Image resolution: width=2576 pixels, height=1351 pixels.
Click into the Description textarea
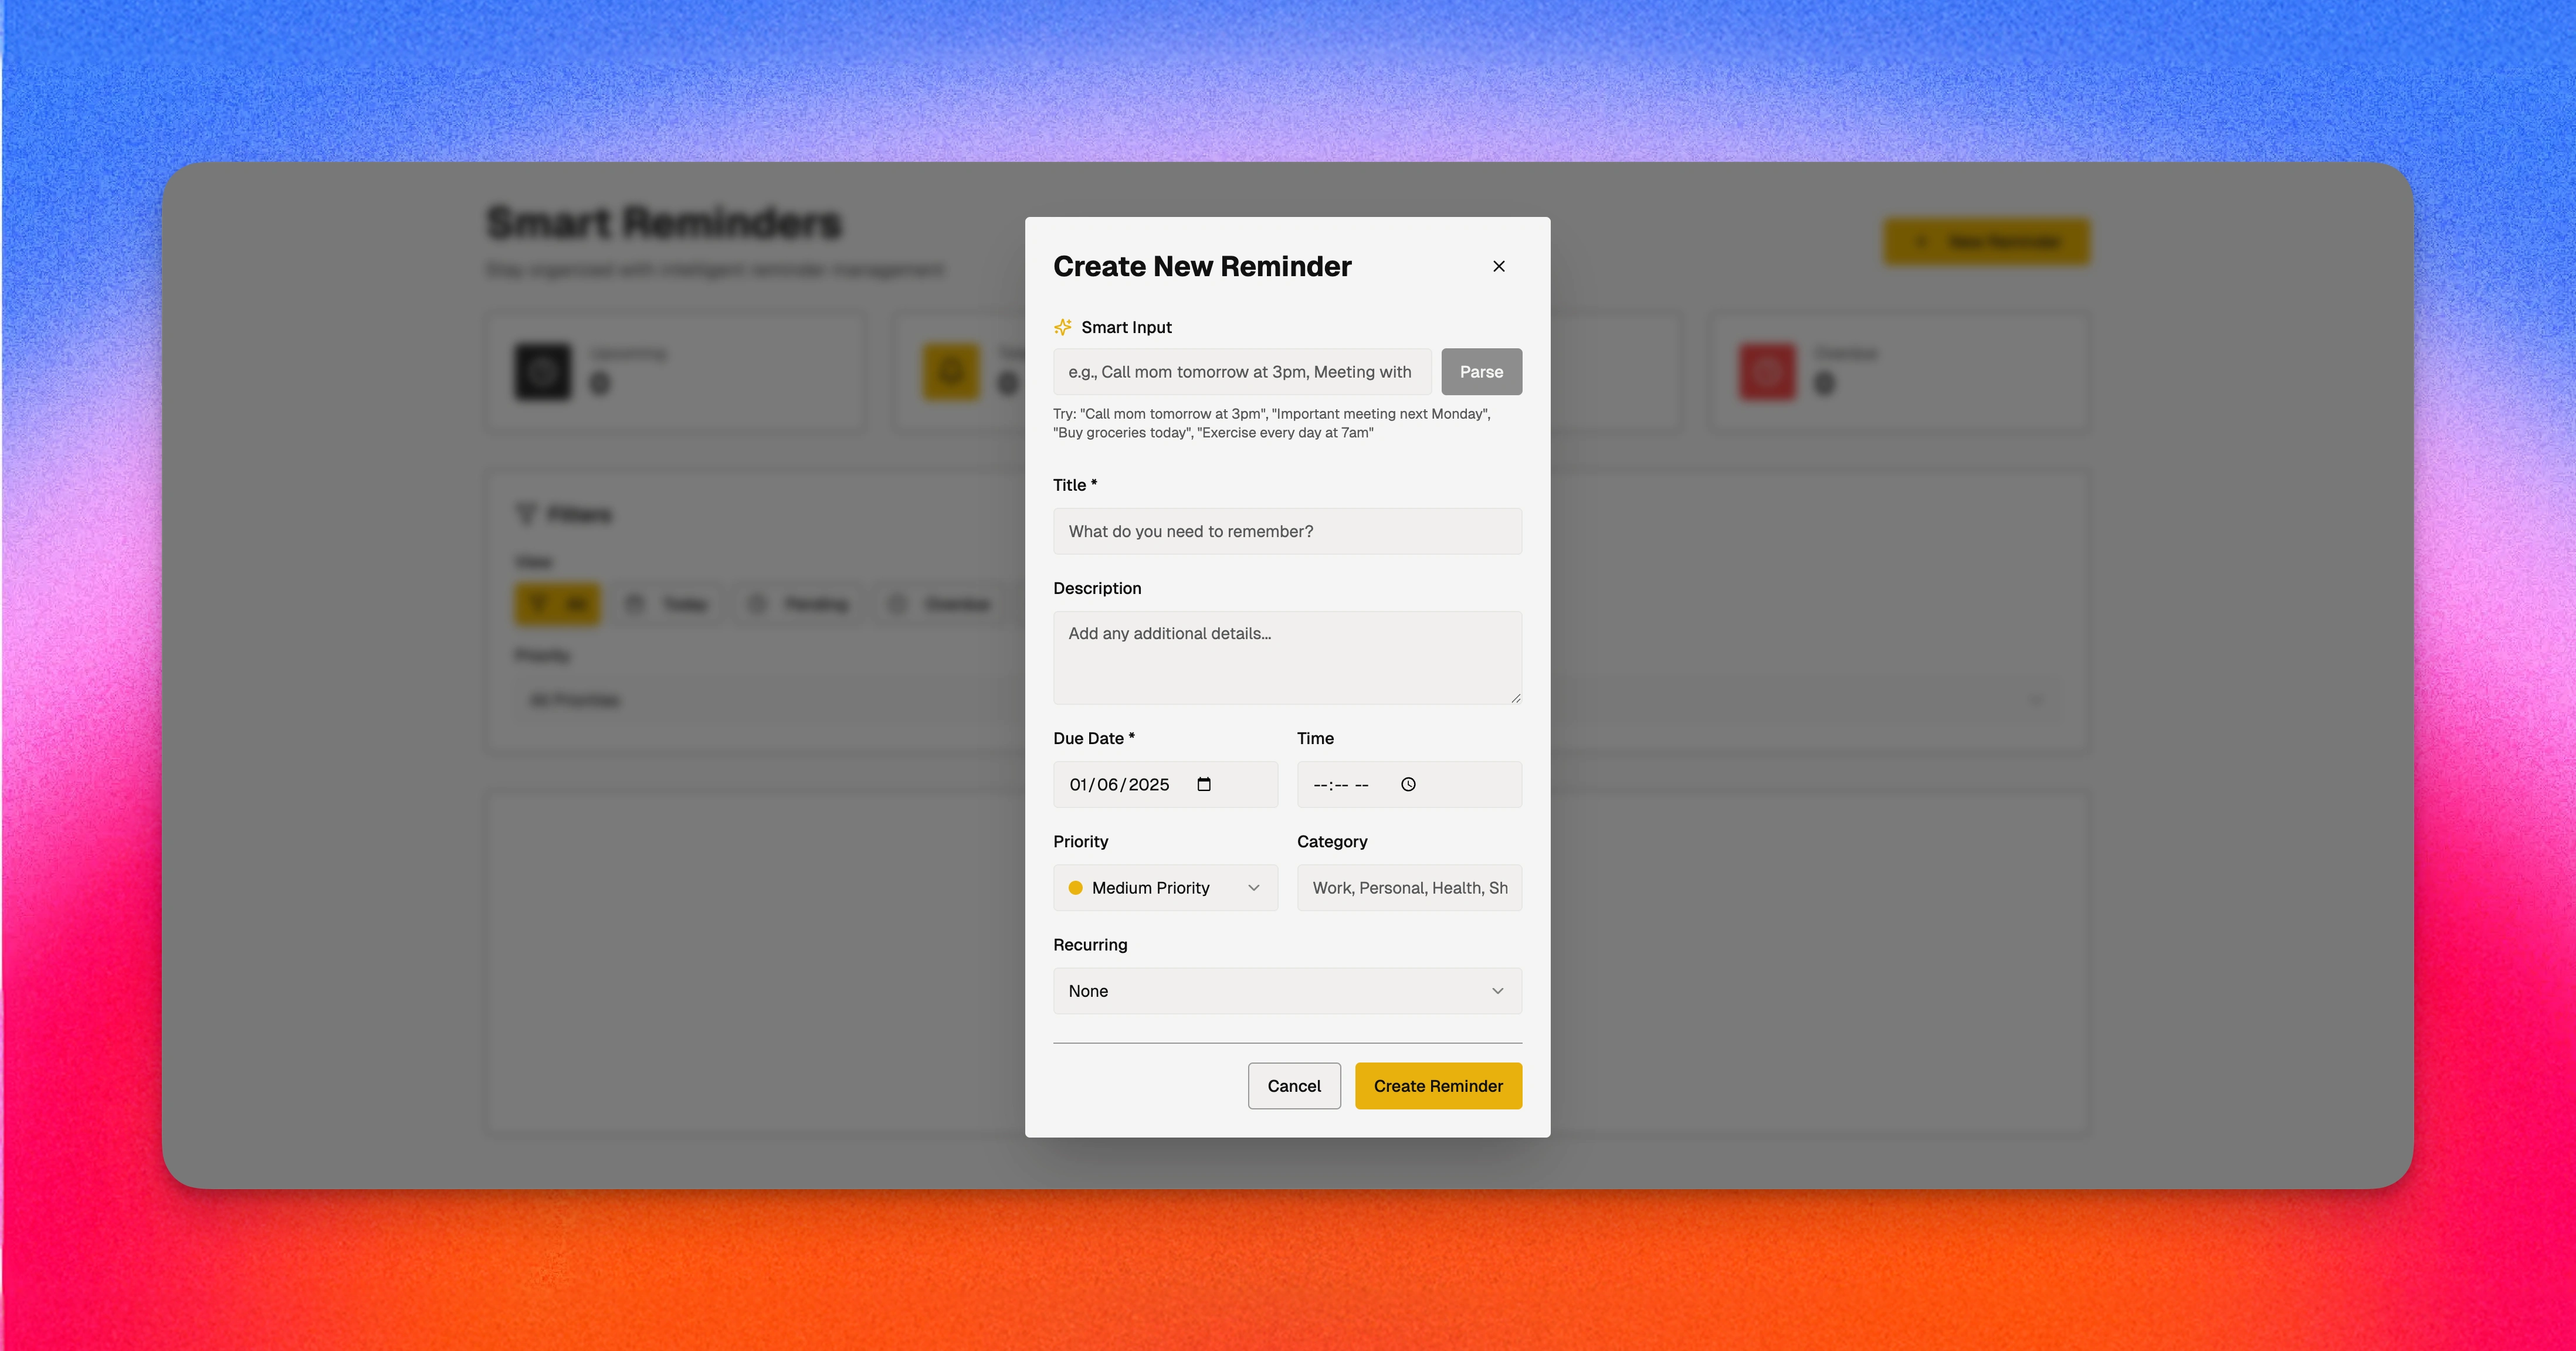point(1287,657)
